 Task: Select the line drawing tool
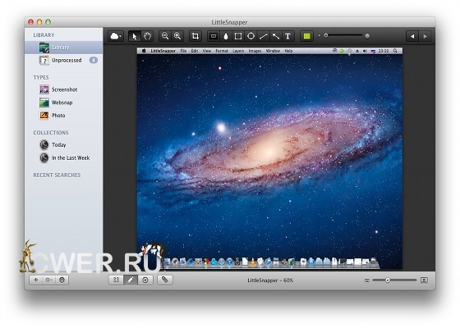pyautogui.click(x=264, y=36)
